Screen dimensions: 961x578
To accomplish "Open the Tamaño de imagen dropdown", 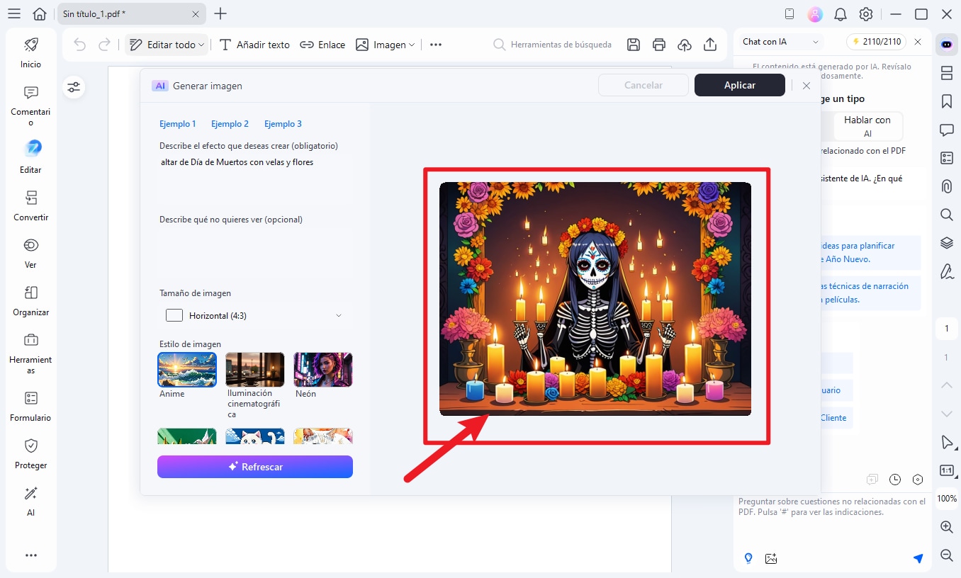I will 254,315.
